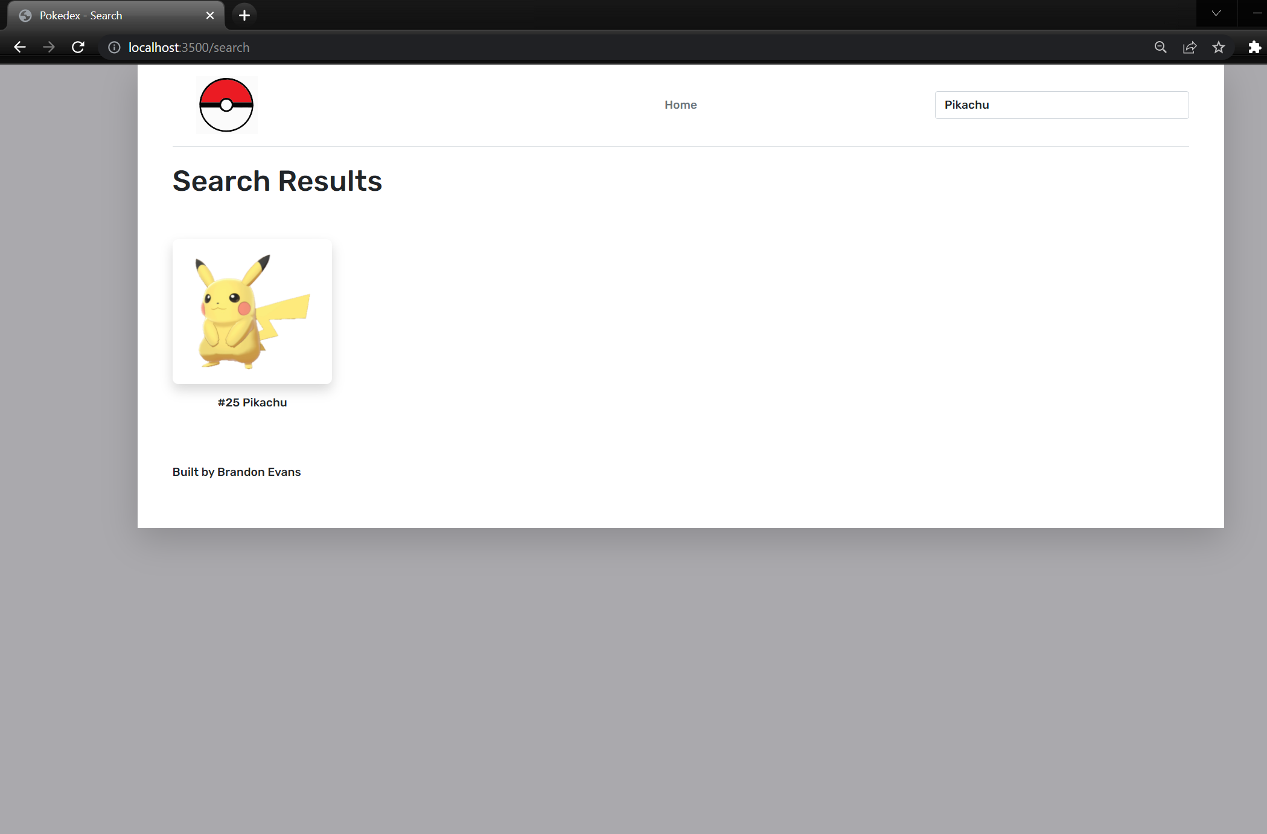The image size is (1267, 834).
Task: Click the forward navigation arrow icon
Action: tap(48, 47)
